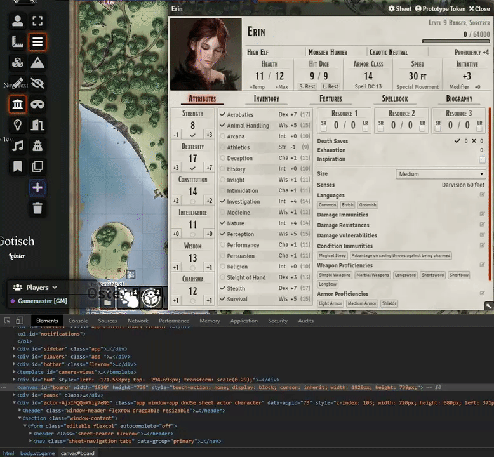The height and width of the screenshot is (457, 494).
Task: Expand the div id pause node
Action: click(14, 395)
